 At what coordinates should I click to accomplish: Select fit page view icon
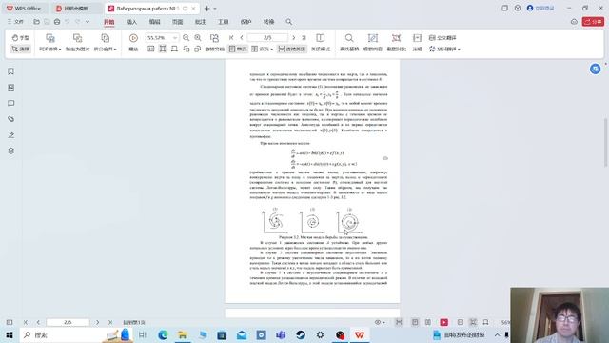pyautogui.click(x=174, y=49)
